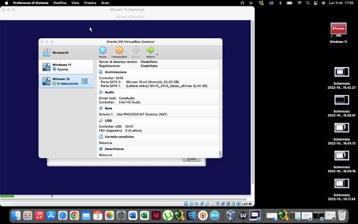This screenshot has width=358, height=224.
Task: Click the Cartelle condivise section header
Action: 119,136
